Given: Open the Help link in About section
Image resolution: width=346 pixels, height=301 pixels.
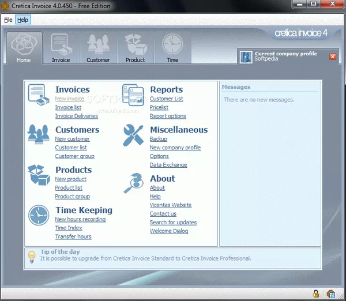Looking at the screenshot, I should tap(155, 196).
